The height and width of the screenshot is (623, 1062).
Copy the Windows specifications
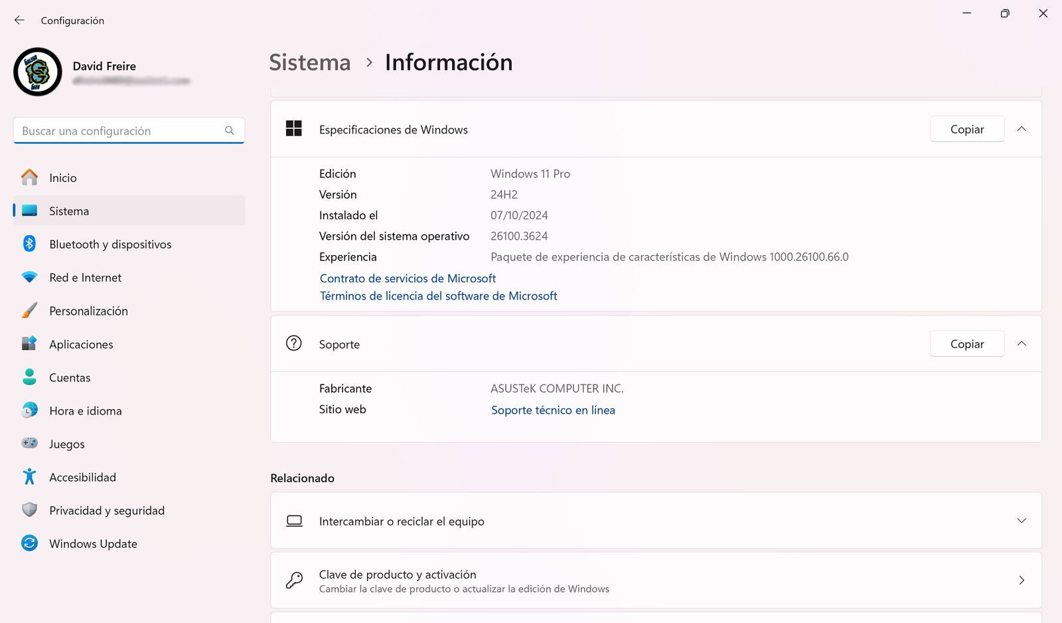[x=966, y=129]
